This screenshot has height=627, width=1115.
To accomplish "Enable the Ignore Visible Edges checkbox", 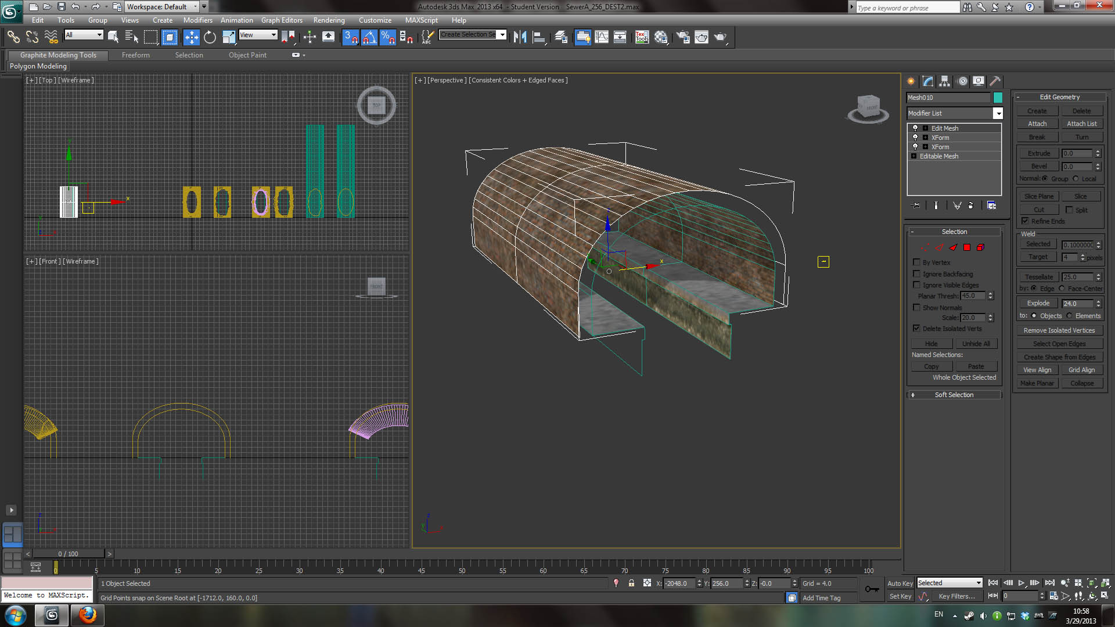I will pos(916,285).
